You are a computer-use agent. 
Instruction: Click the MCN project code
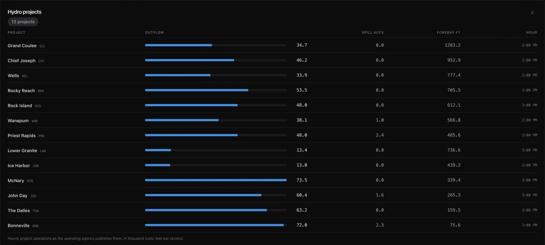[x=30, y=181]
